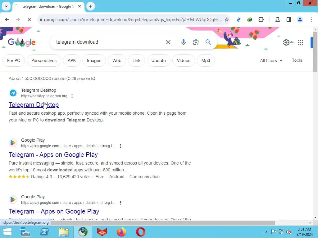Image resolution: width=318 pixels, height=238 pixels.
Task: Open the Telegram Desktop result link
Action: (34, 105)
